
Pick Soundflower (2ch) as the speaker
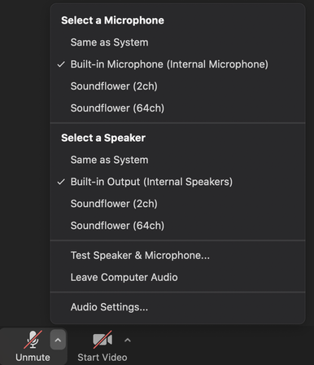[177, 204]
